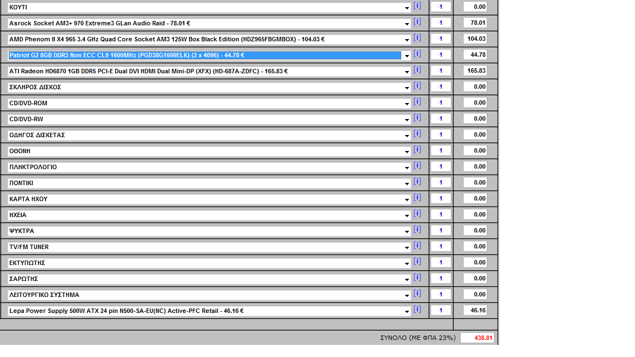Open info icon for Patriot G2 8GB row
Screen dimensions: 635x357
coord(417,54)
